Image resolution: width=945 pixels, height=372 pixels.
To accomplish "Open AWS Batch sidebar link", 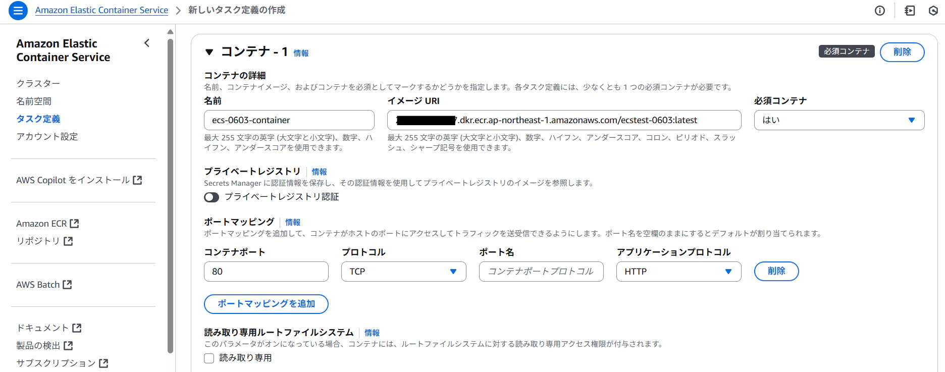I will 38,285.
